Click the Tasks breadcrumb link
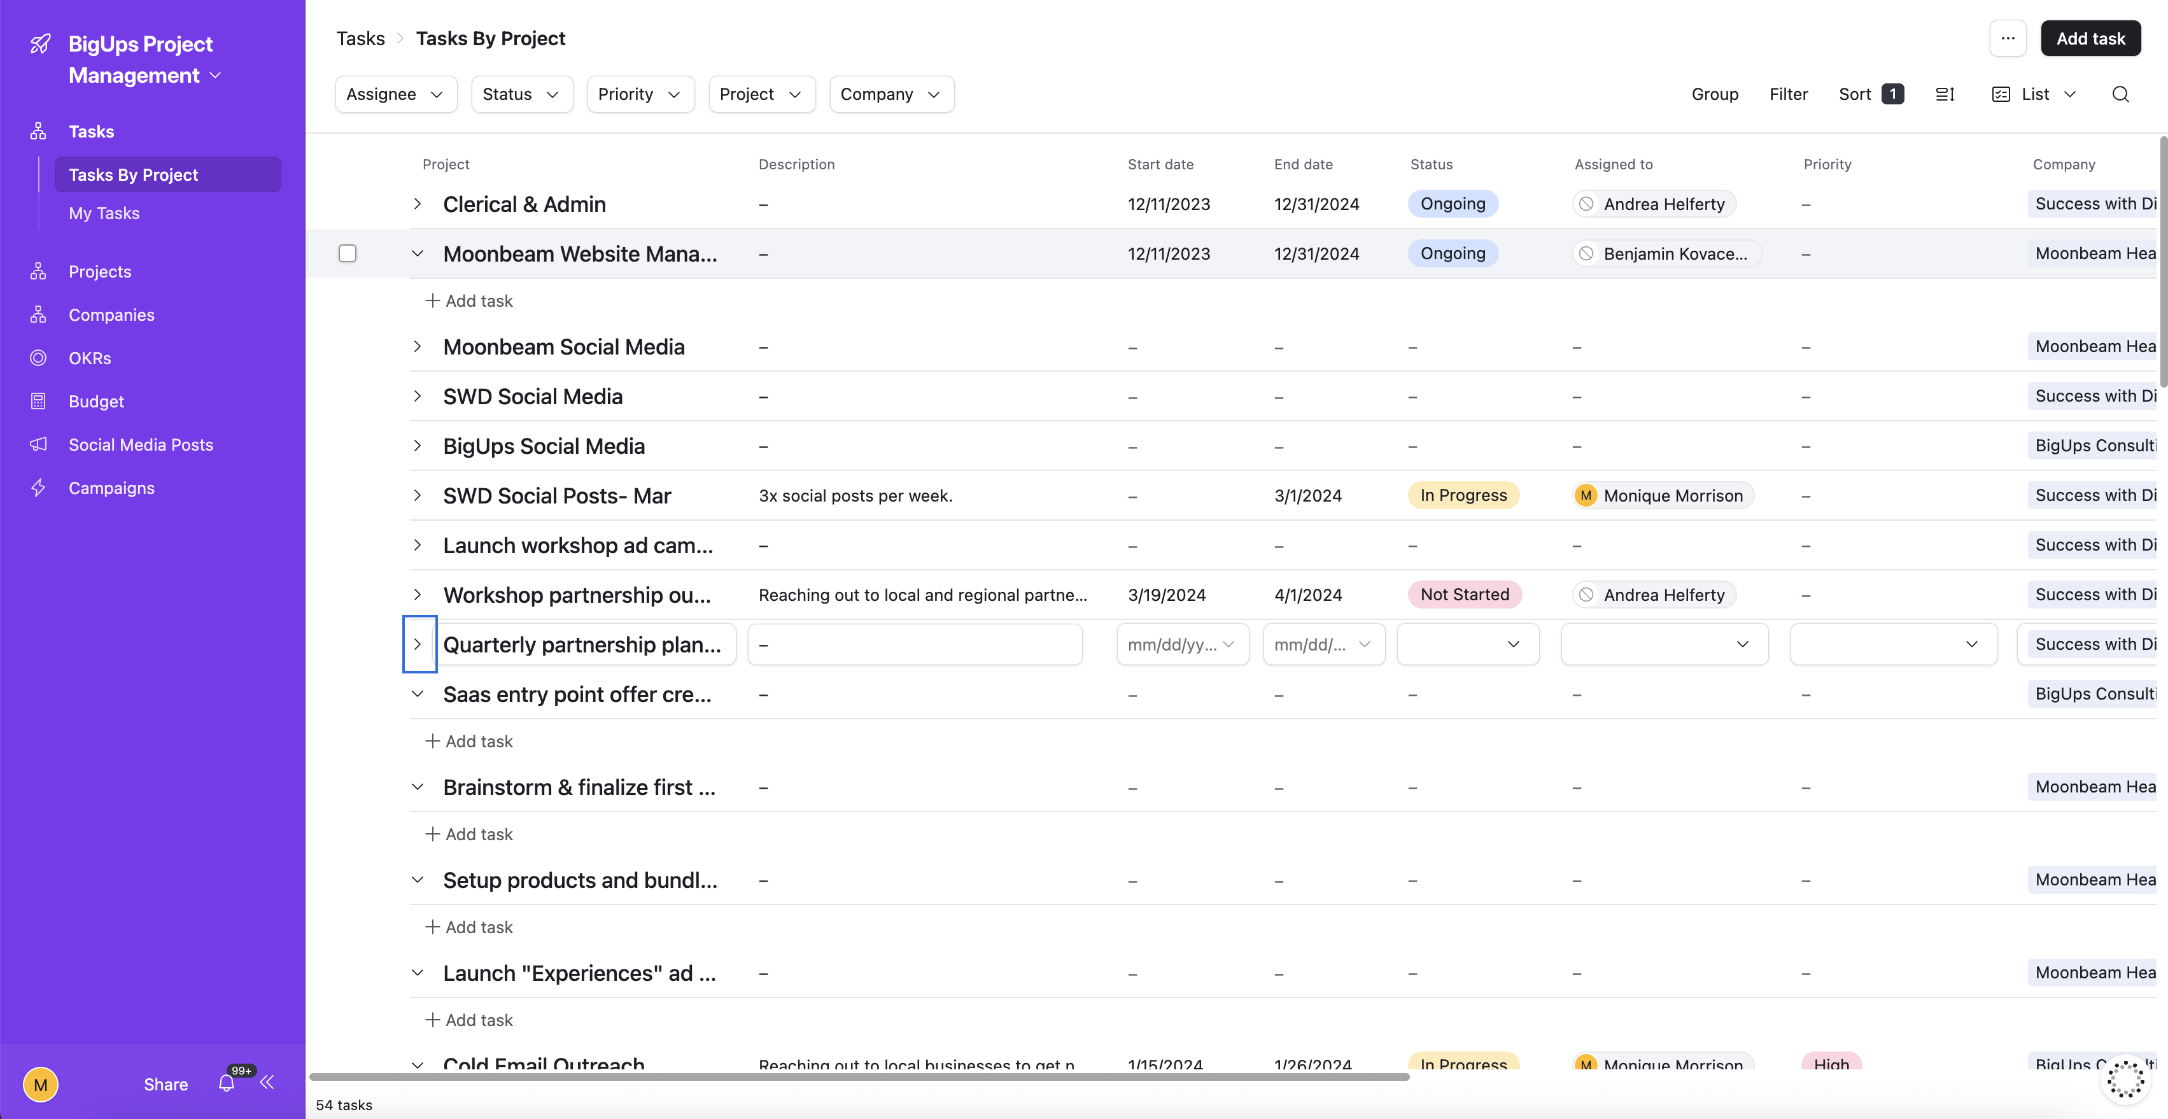The height and width of the screenshot is (1119, 2168). tap(360, 39)
